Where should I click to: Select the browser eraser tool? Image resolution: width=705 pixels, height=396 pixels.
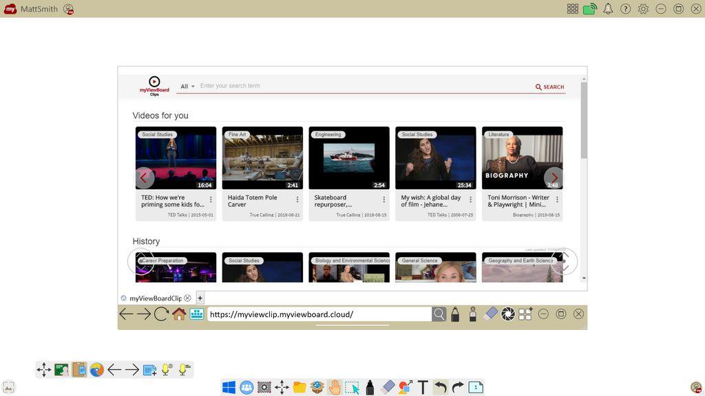click(490, 313)
